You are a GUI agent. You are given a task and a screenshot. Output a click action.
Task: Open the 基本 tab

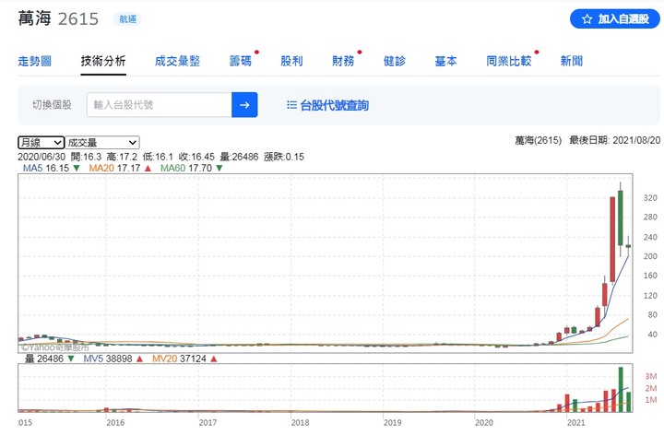[x=446, y=61]
